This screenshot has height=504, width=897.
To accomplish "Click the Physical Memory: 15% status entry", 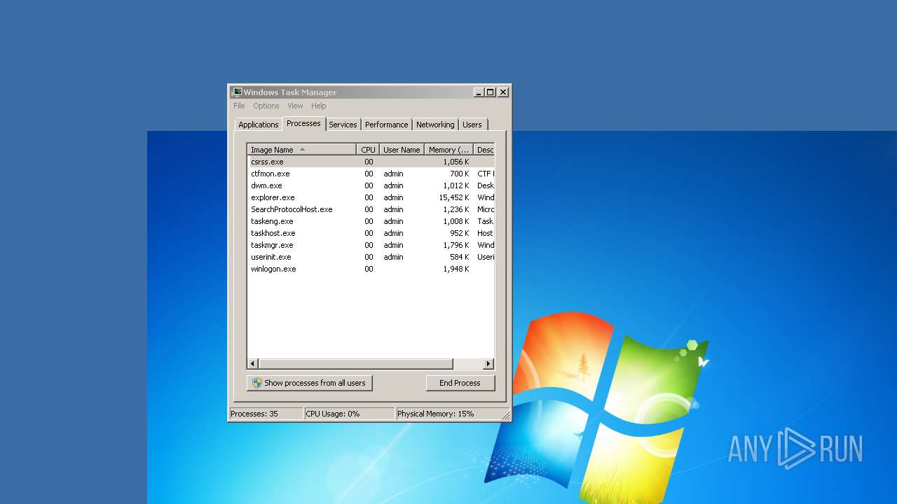I will 448,414.
